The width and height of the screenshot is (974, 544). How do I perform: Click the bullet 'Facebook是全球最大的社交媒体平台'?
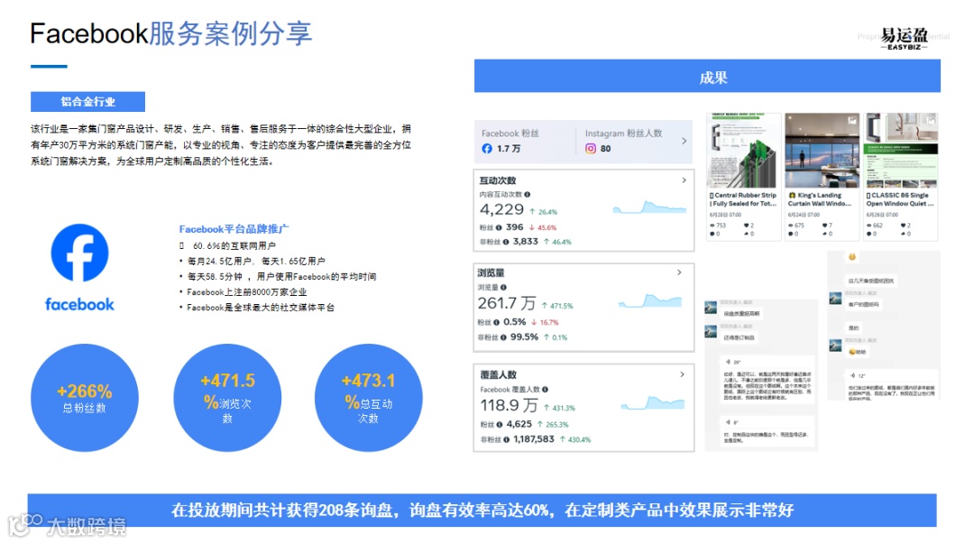[x=261, y=308]
